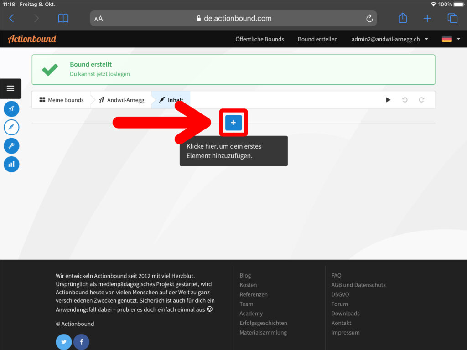Tap the Safari URL address field
Image resolution: width=467 pixels, height=350 pixels.
[233, 19]
